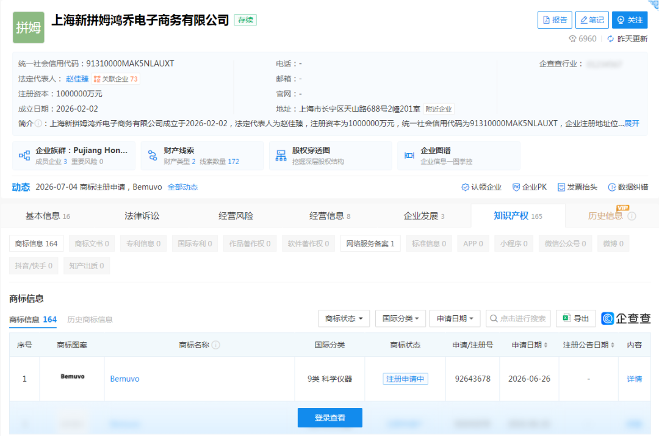
Task: Open 历史信息 VIP tab
Action: 605,216
